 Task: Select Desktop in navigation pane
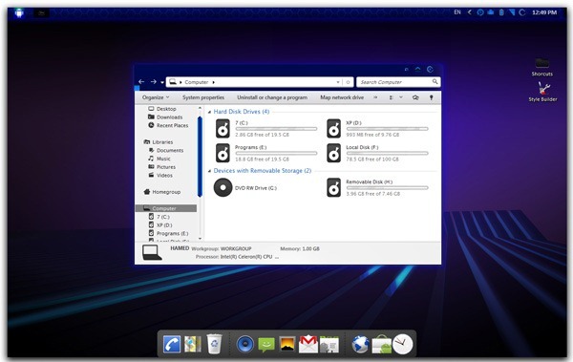[x=162, y=109]
